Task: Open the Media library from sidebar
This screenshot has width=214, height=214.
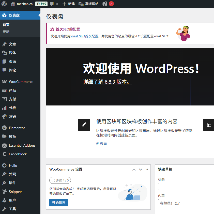Action: coord(12,53)
